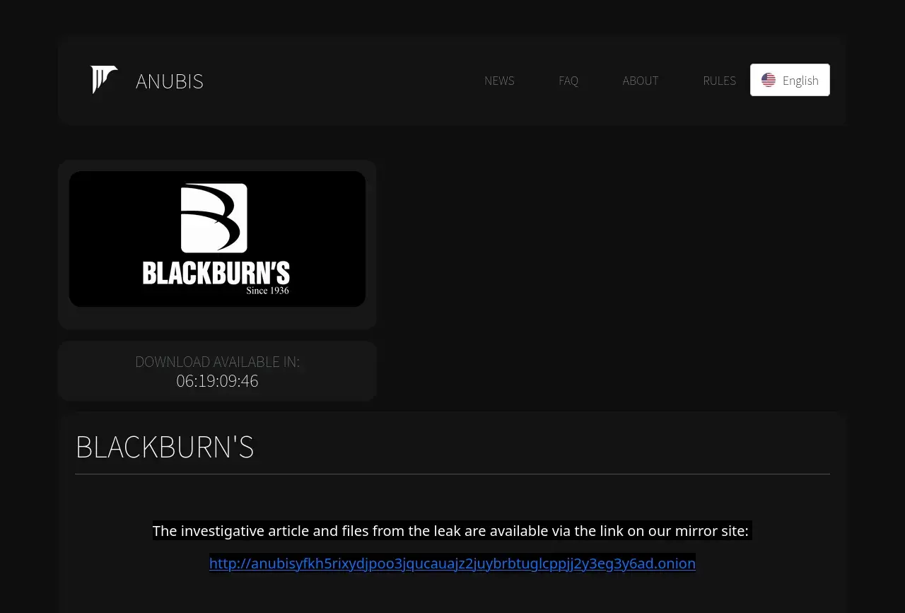Go to the FAQ section
The width and height of the screenshot is (905, 613).
pyautogui.click(x=568, y=81)
